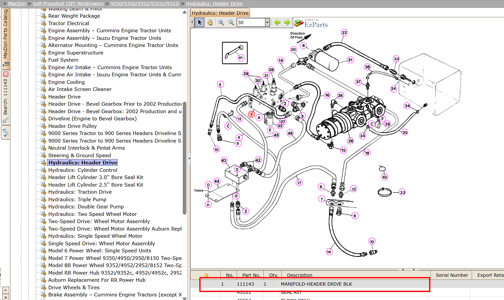This screenshot has height=300, width=504.
Task: Click callout 26 pump on the diagram
Action: [x=350, y=141]
